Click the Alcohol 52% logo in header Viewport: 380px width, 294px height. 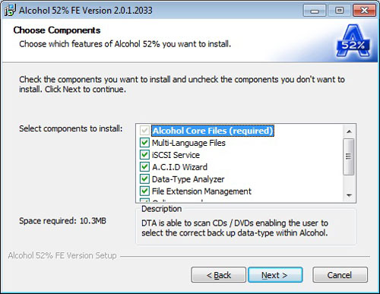pos(353,40)
